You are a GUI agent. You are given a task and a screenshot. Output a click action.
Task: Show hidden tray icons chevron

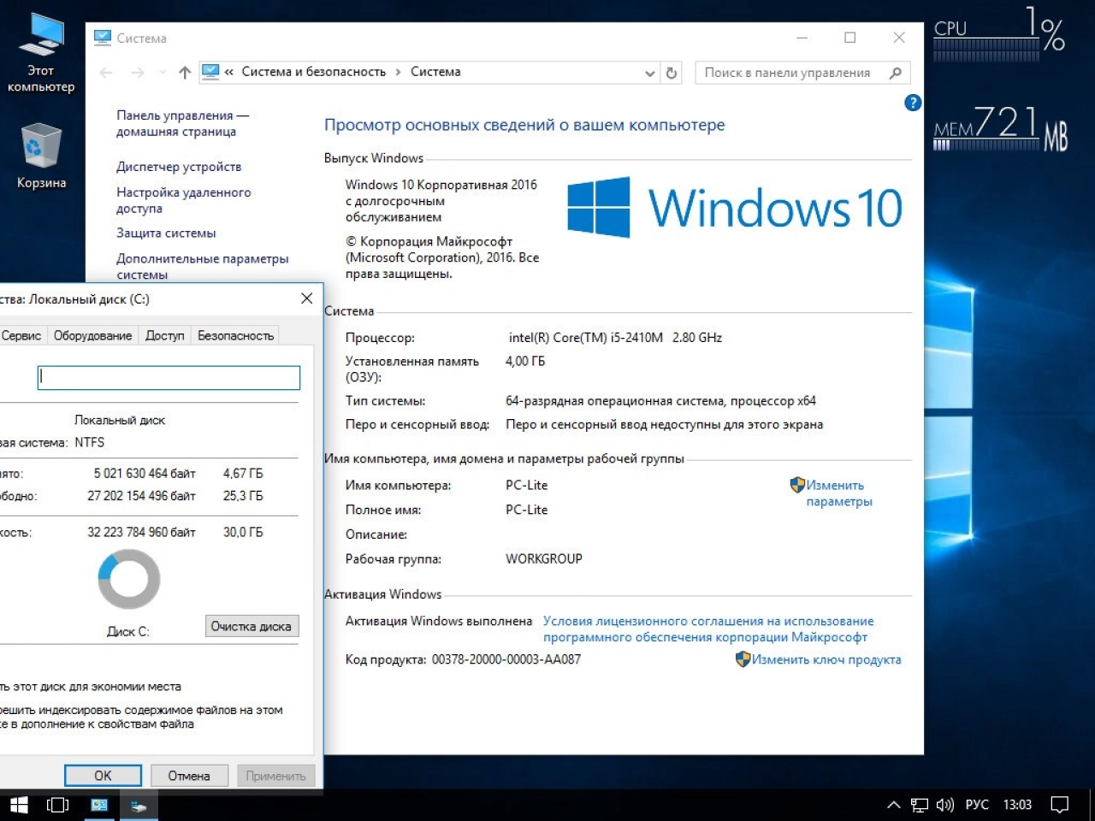coord(893,805)
